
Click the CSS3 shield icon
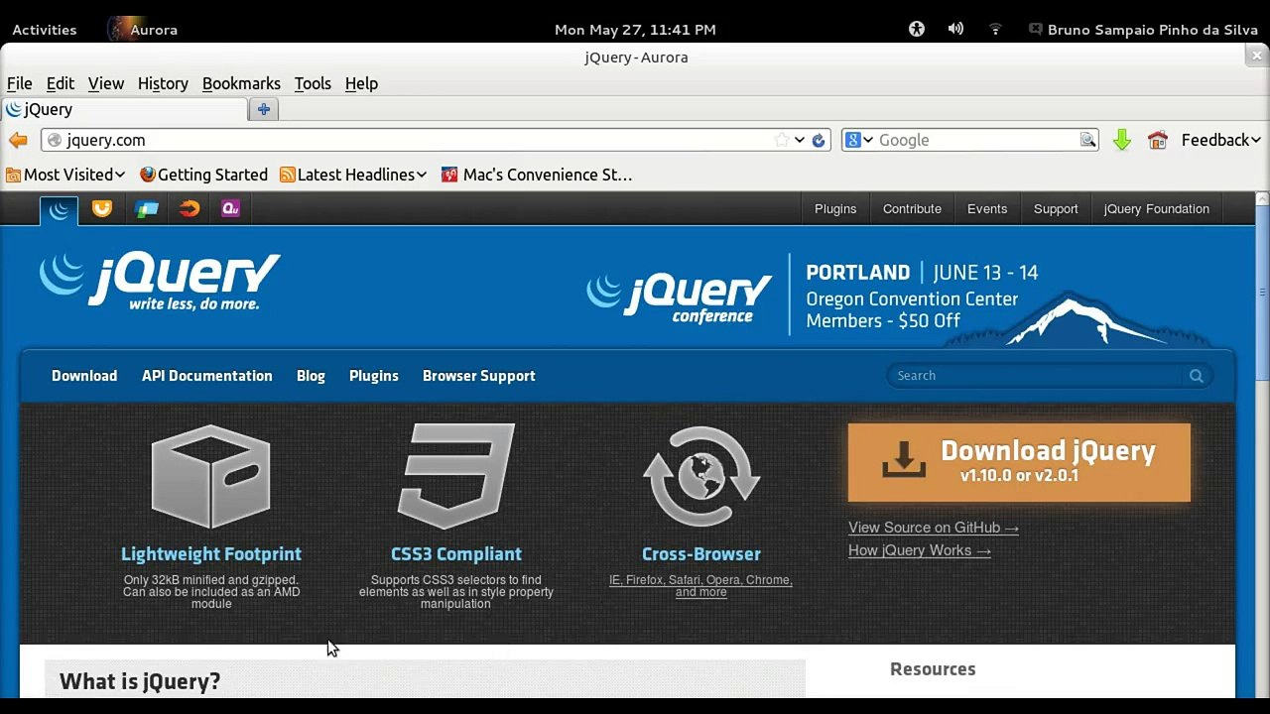point(456,477)
